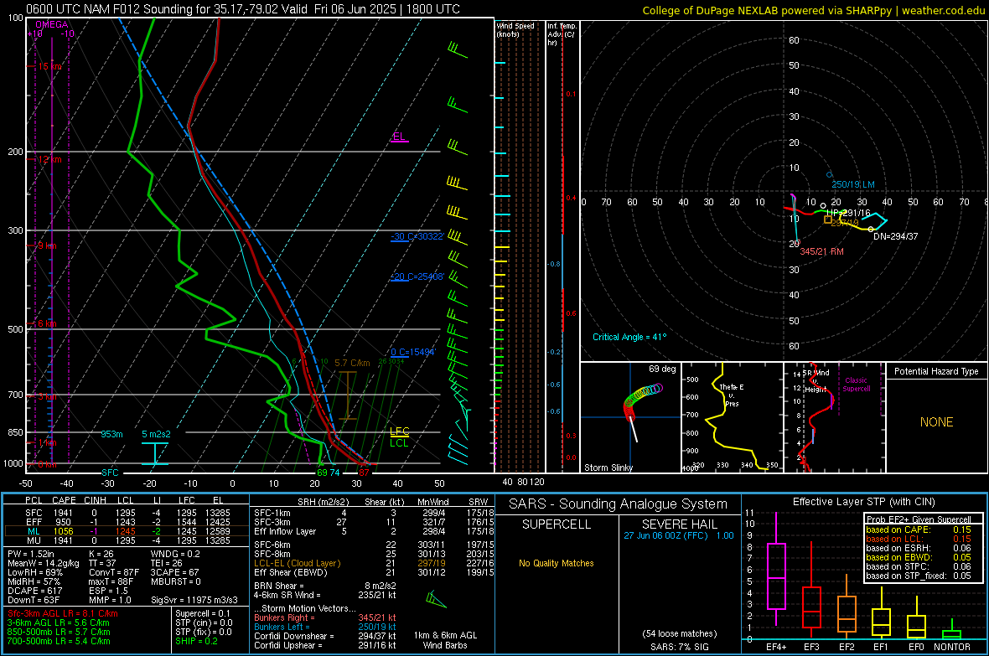989x656 pixels.
Task: Select the 'SigSvr = 11975 m3/s3' value
Action: point(194,600)
